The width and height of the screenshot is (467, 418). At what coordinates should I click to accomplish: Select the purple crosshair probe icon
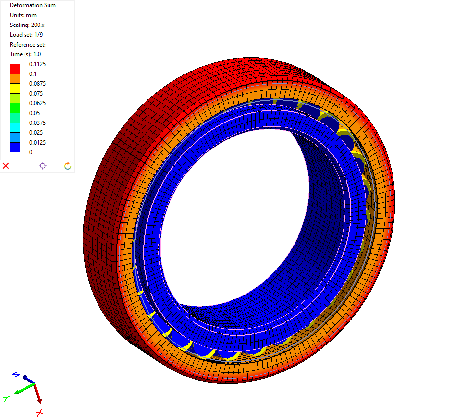[x=43, y=166]
